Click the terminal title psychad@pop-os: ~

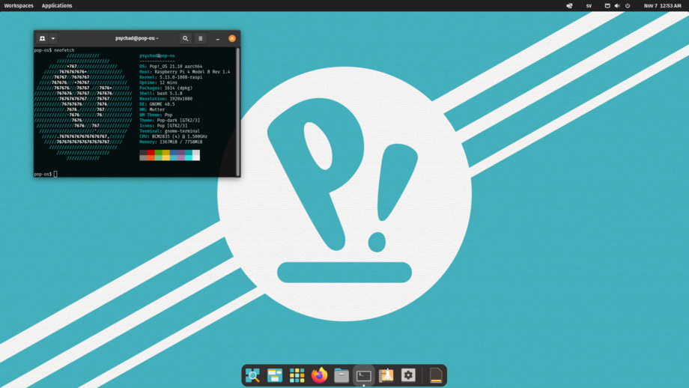point(137,38)
